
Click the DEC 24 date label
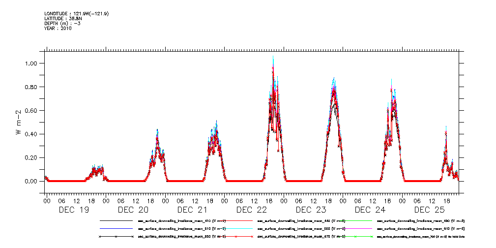(x=371, y=210)
